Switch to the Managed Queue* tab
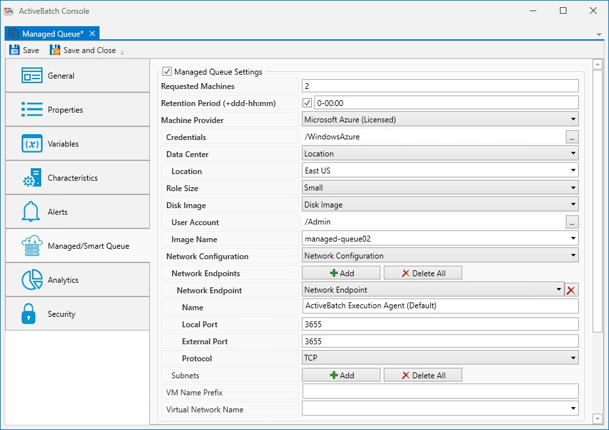609x430 pixels. (x=53, y=34)
